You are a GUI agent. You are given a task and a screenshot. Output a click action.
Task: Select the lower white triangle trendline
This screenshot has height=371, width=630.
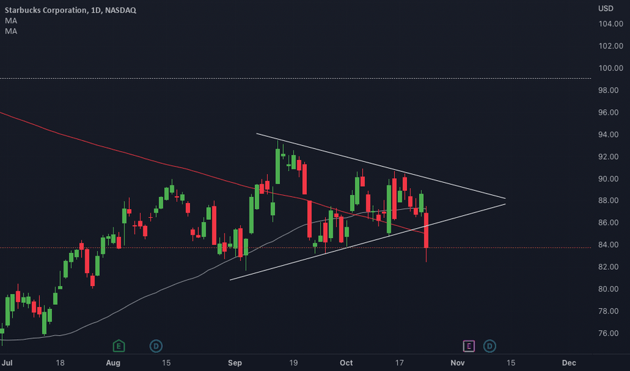coord(368,242)
